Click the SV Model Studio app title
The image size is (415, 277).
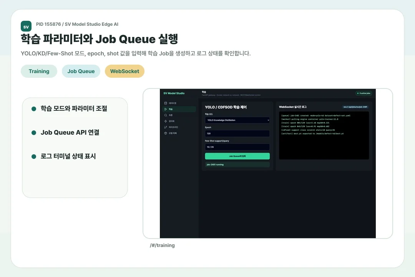pos(174,93)
